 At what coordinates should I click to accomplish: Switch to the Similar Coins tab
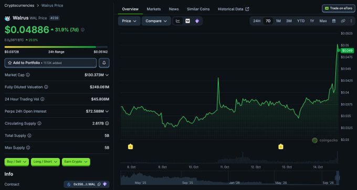198,9
